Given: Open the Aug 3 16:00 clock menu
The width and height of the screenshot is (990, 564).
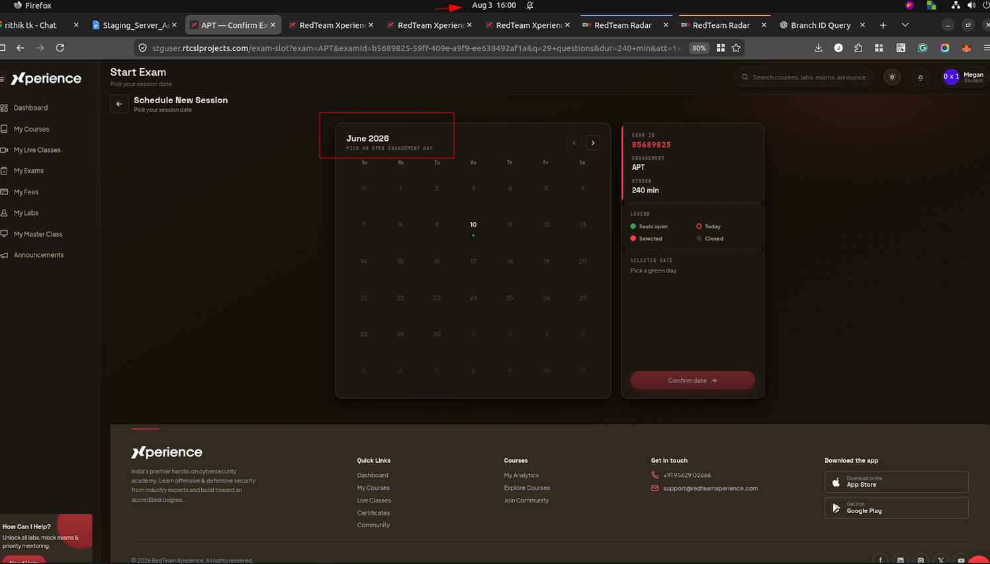Looking at the screenshot, I should coord(494,5).
